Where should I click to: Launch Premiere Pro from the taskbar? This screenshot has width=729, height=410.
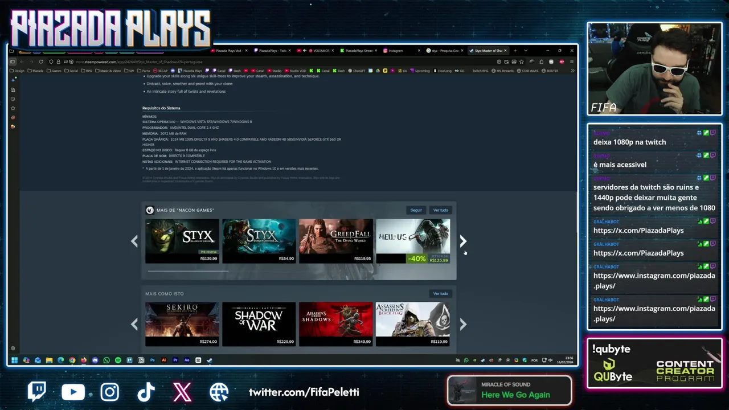175,360
